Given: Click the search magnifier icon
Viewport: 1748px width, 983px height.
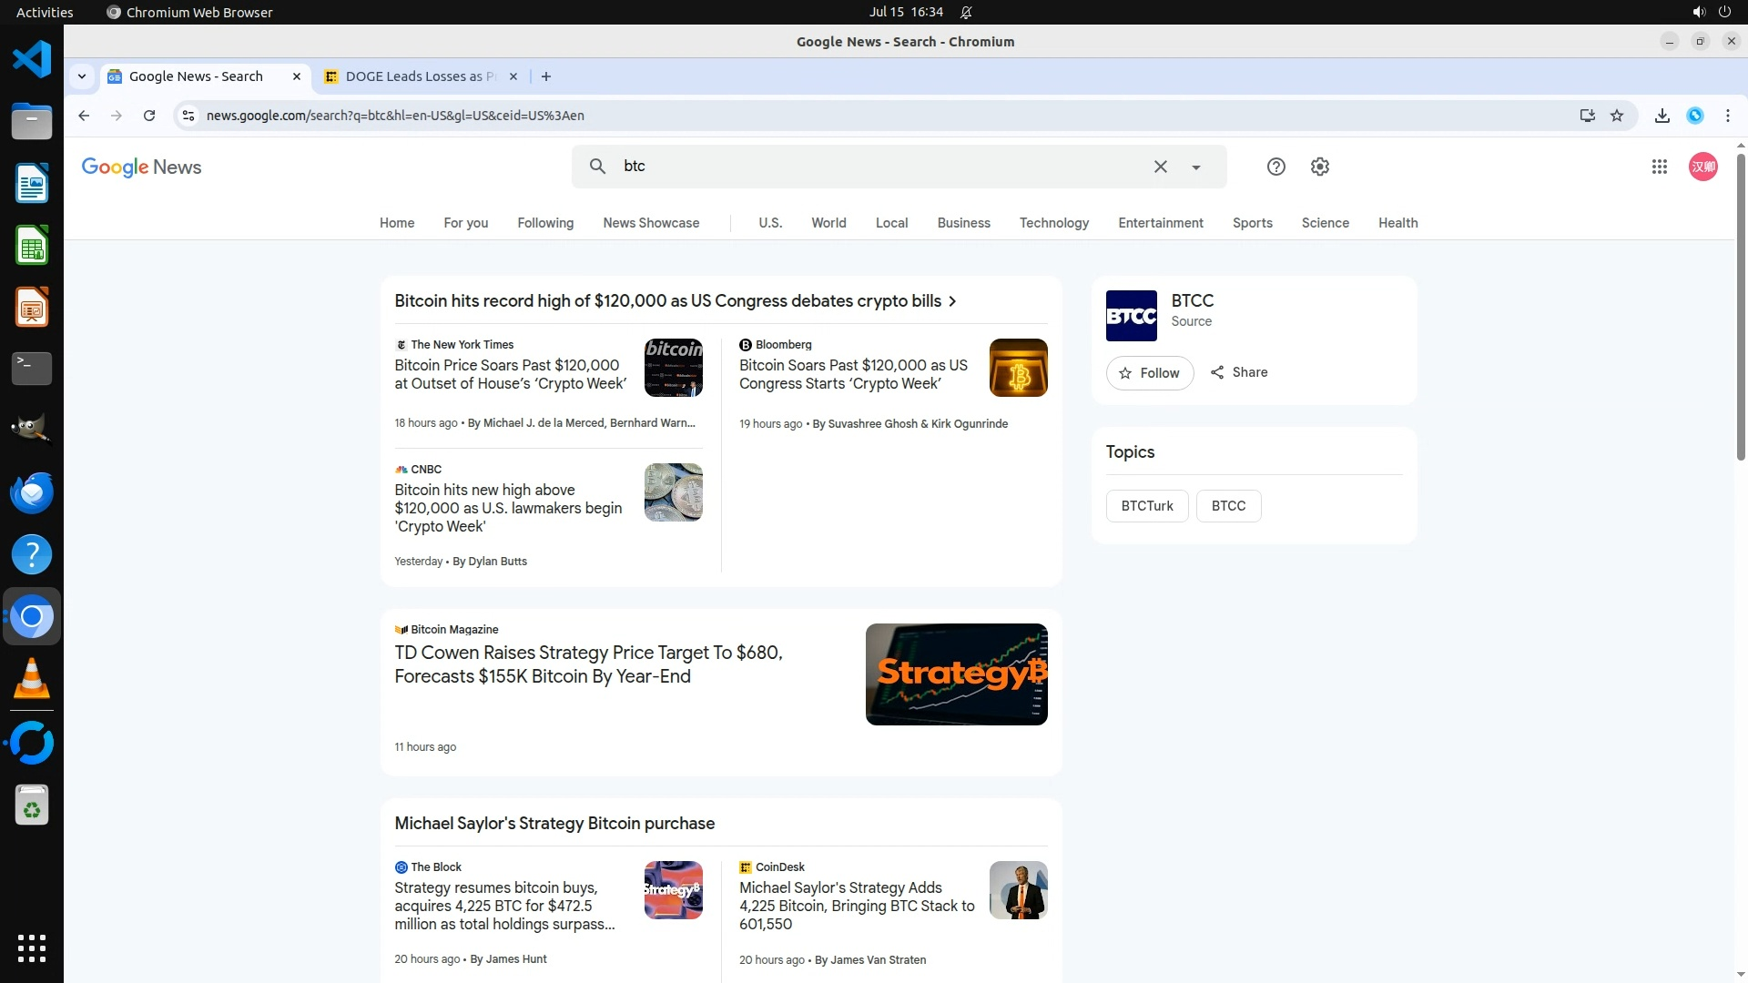Looking at the screenshot, I should (597, 167).
